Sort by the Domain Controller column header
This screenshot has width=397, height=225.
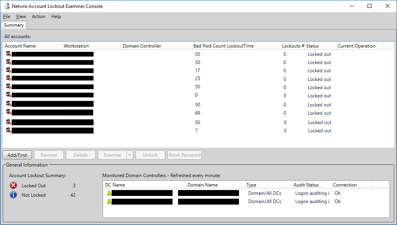pos(157,46)
